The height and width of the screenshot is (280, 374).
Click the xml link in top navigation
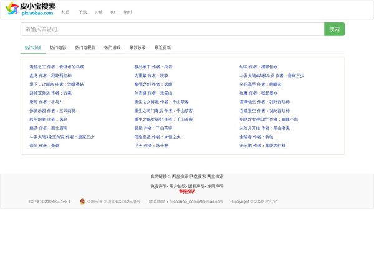[98, 12]
